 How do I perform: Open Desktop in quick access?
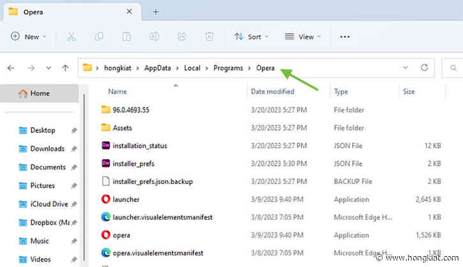click(43, 130)
